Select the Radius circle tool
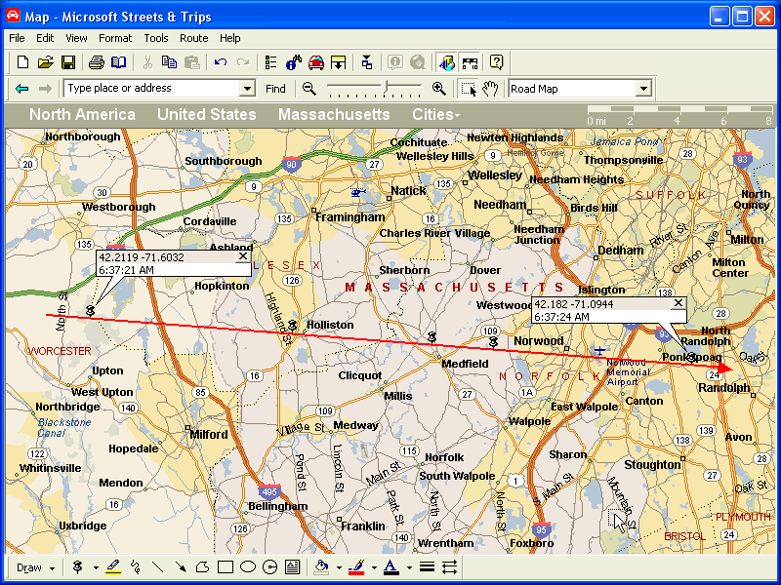Screen dimensions: 781x585 tap(270, 567)
